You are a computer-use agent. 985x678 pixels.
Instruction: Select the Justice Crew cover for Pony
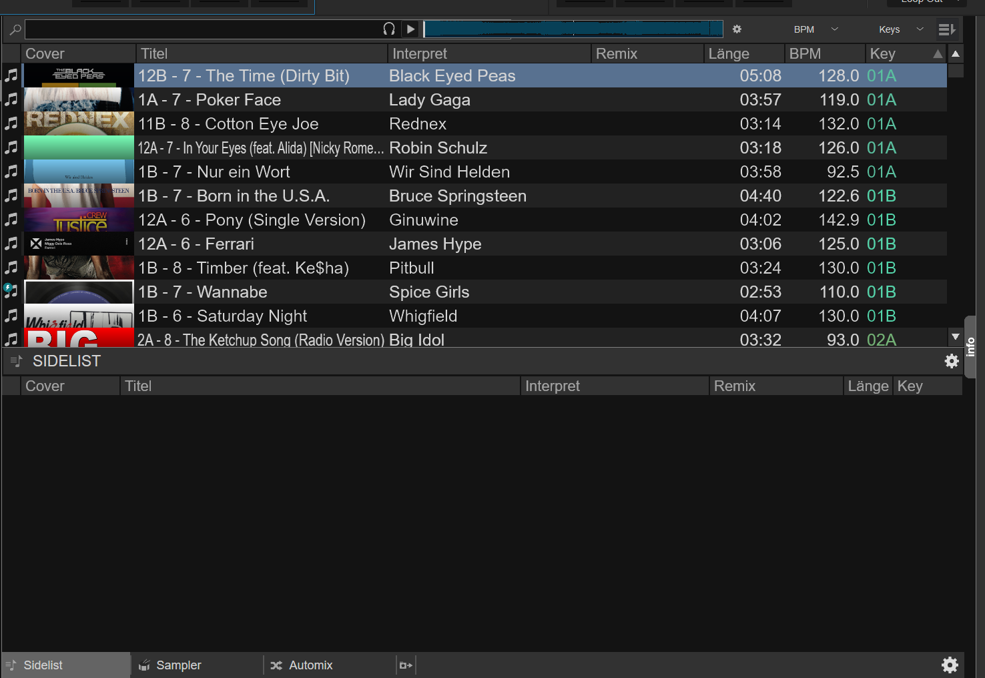[79, 220]
